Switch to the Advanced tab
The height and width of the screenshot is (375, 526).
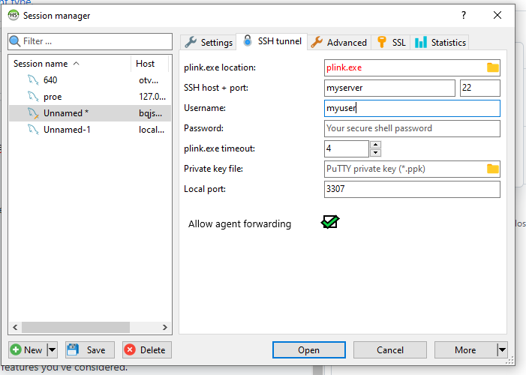click(x=339, y=43)
